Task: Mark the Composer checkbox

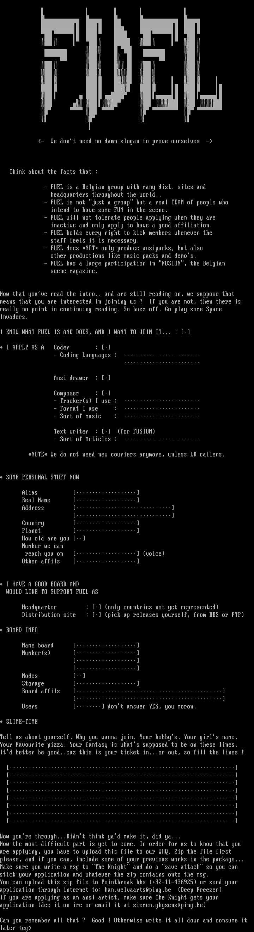Action: click(106, 393)
